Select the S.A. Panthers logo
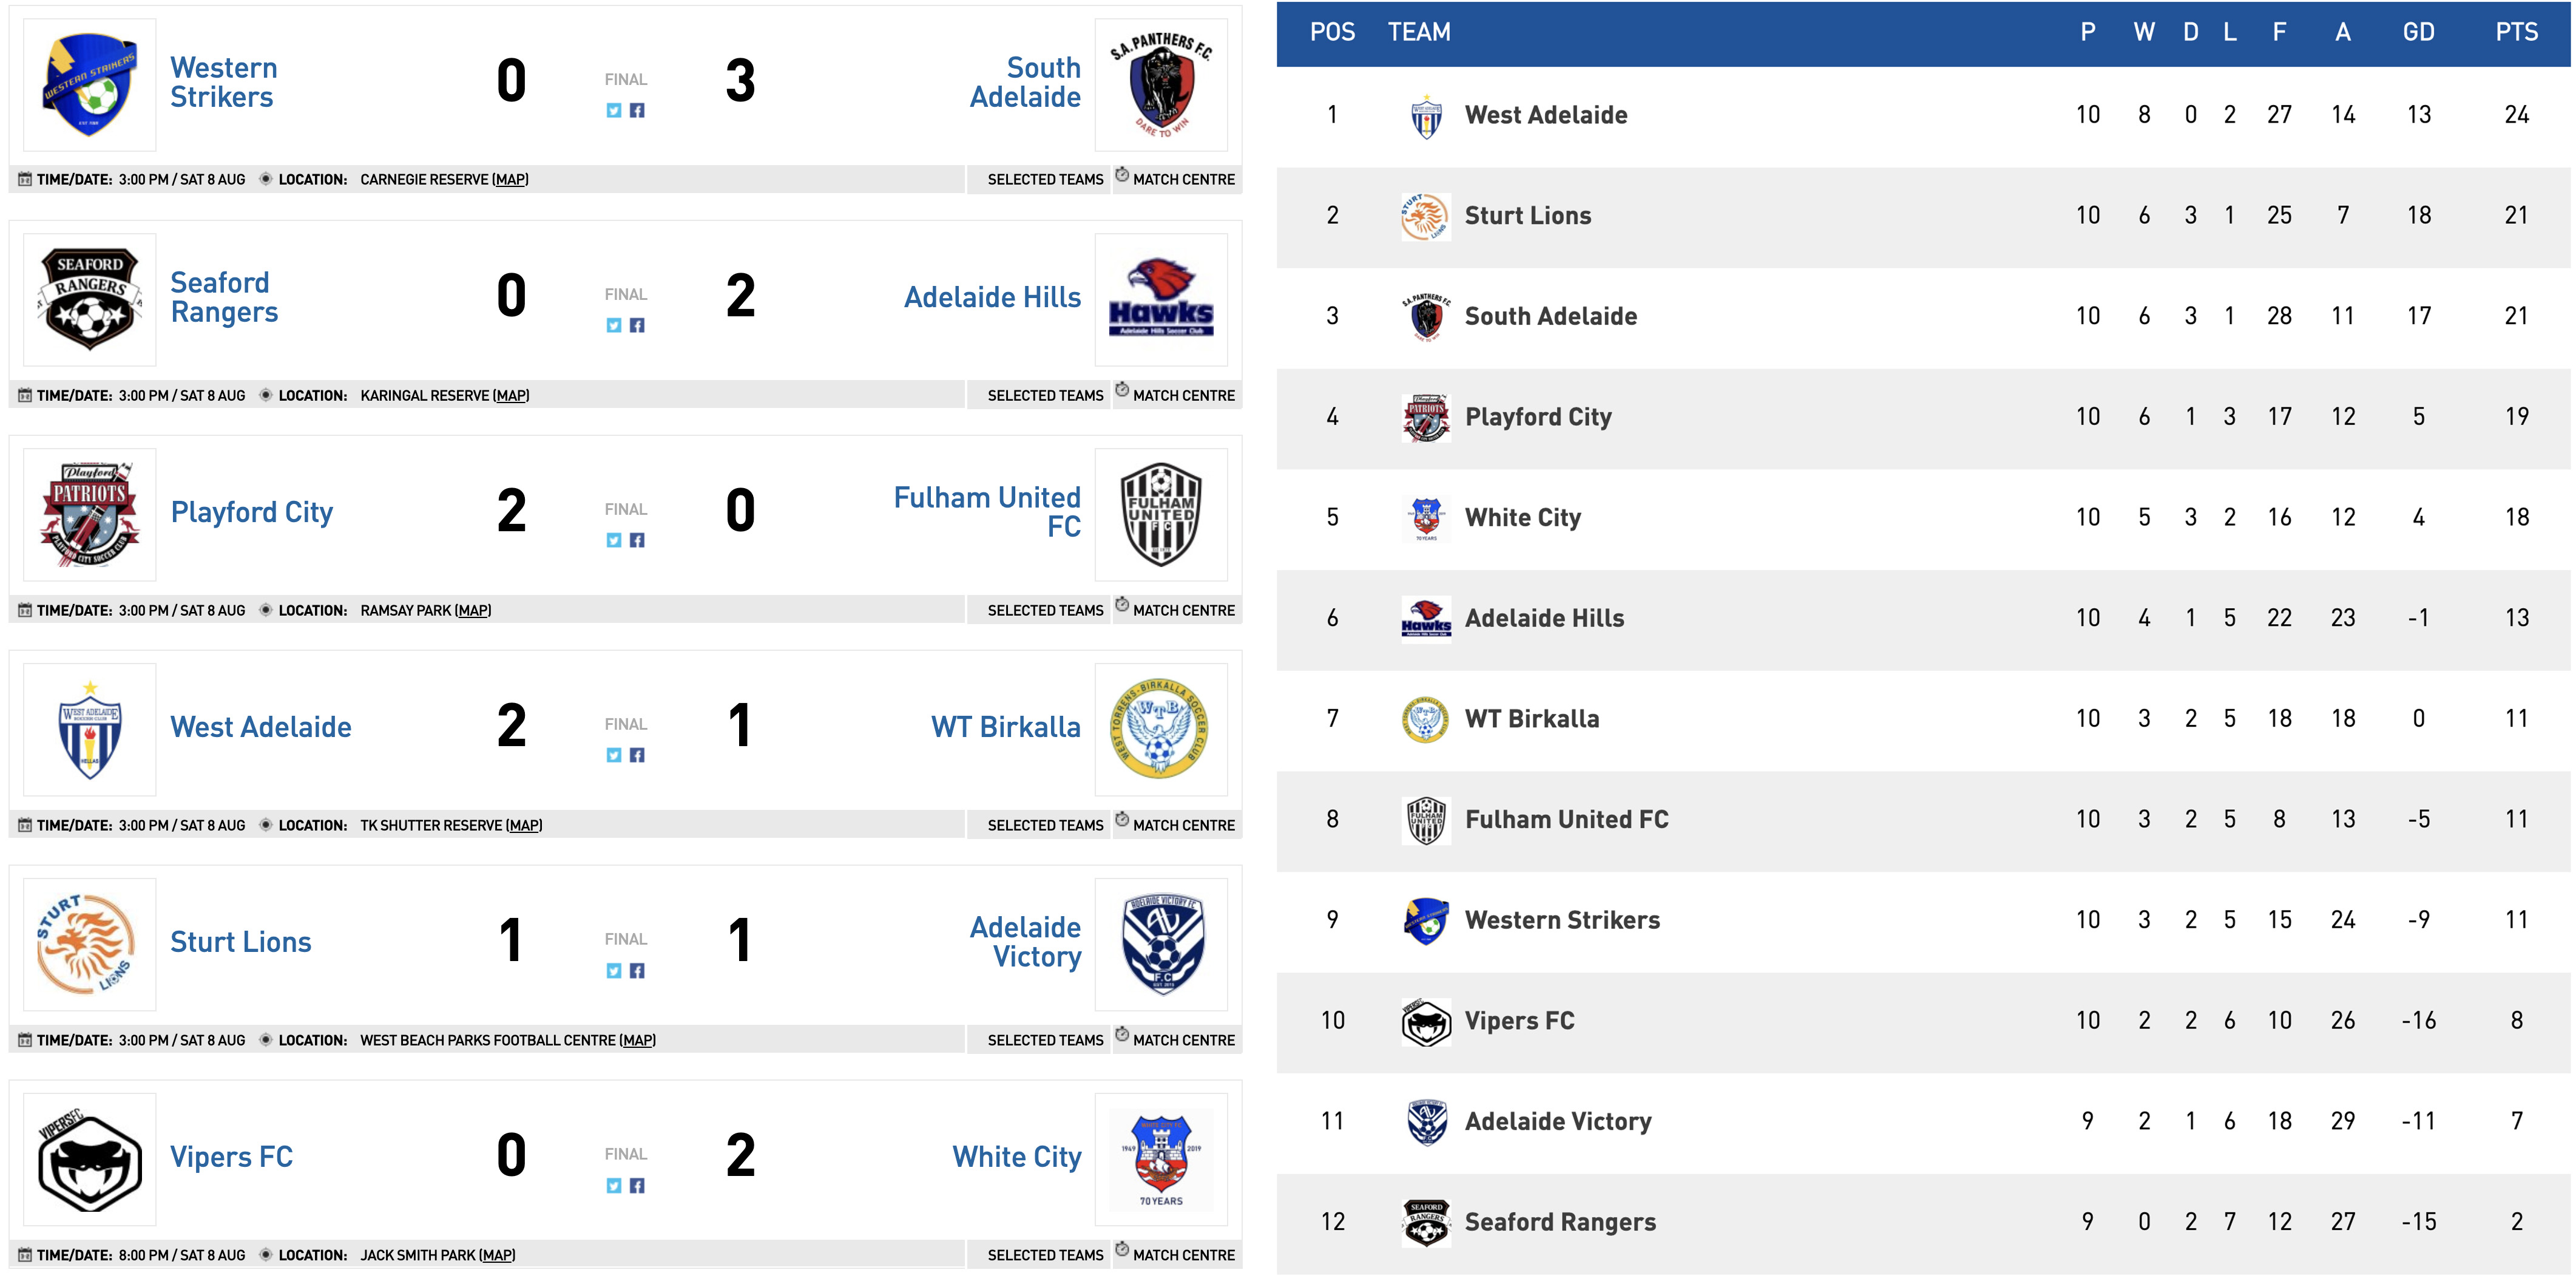This screenshot has width=2576, height=1281. (1162, 85)
